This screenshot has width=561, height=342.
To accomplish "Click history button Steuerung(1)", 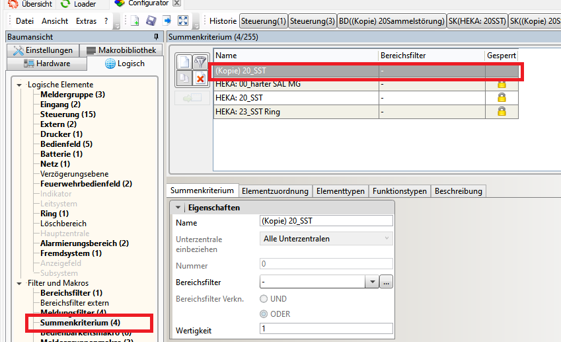I will coord(264,21).
